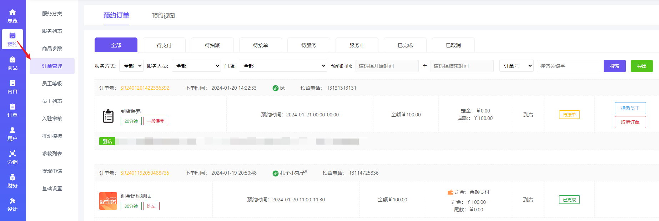Expand the 服务人员 dropdown

point(196,66)
